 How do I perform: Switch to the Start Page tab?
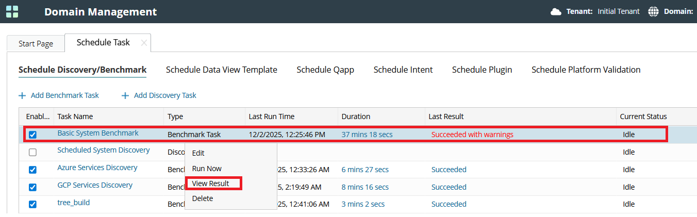36,43
